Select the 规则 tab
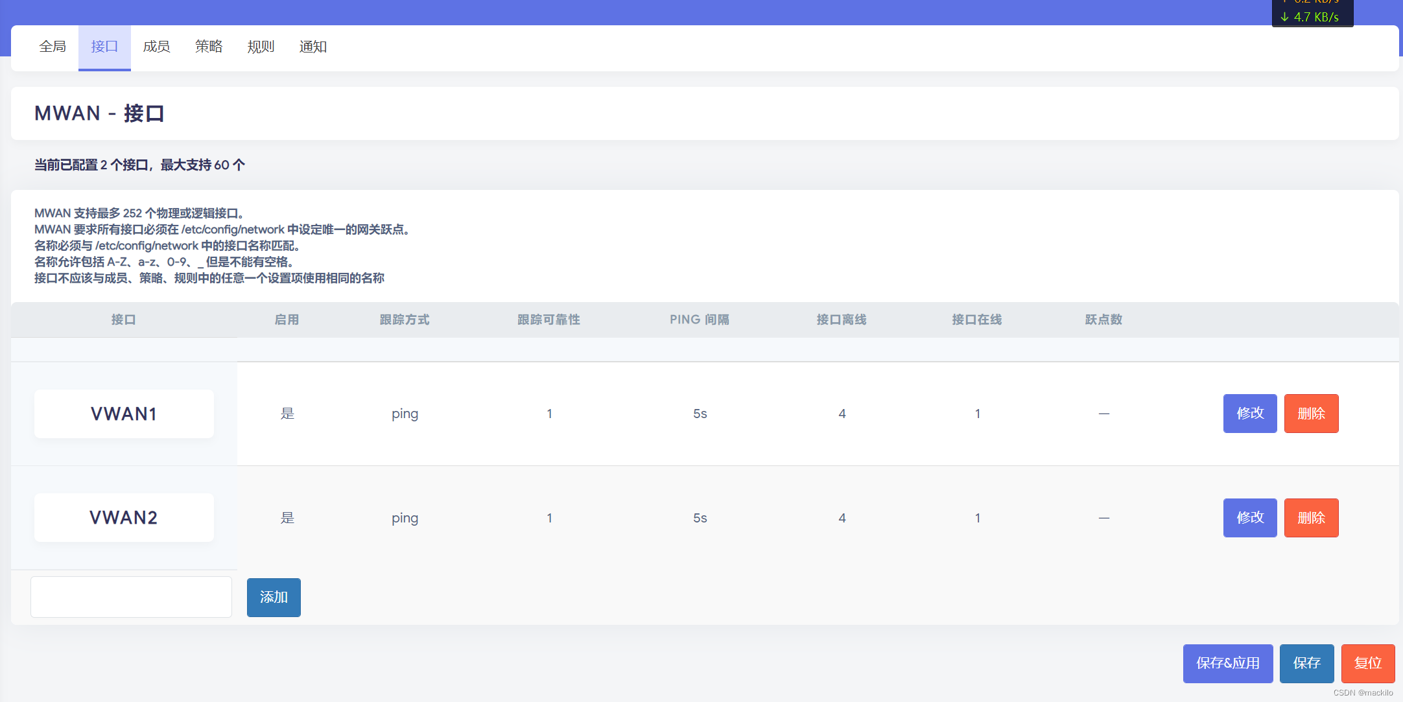This screenshot has width=1403, height=702. (261, 47)
